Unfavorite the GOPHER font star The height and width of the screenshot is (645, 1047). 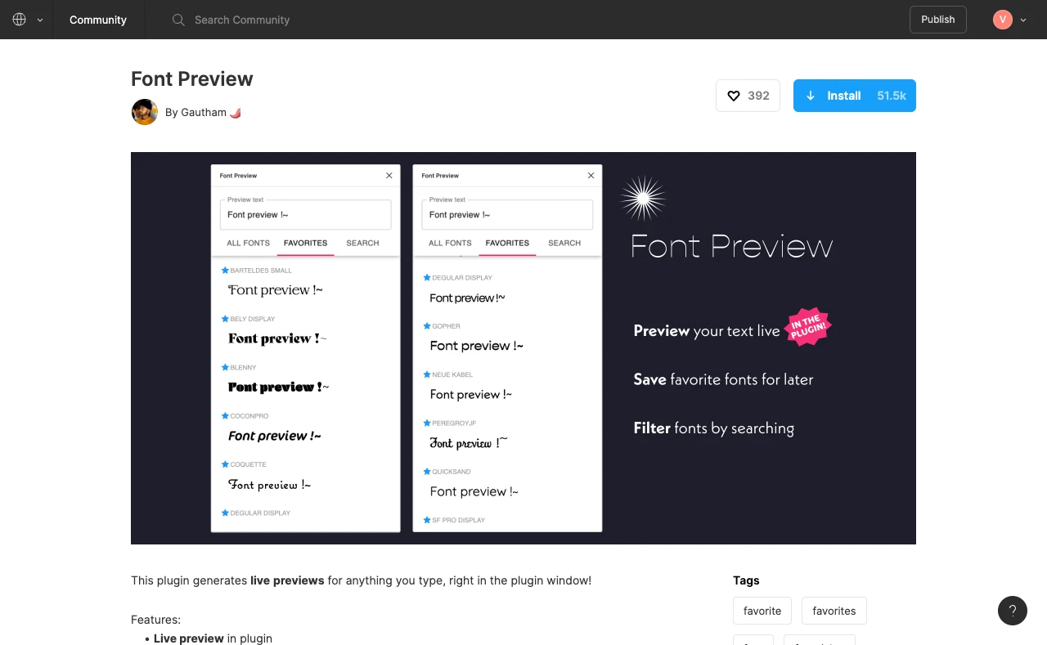click(x=426, y=326)
